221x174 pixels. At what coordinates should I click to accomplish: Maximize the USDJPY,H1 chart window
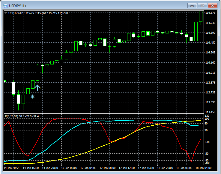click(x=202, y=6)
